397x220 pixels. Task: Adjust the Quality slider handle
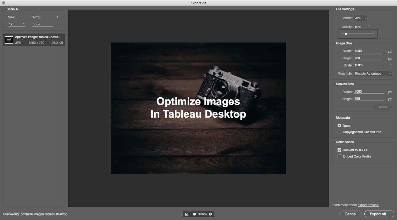[x=346, y=33]
